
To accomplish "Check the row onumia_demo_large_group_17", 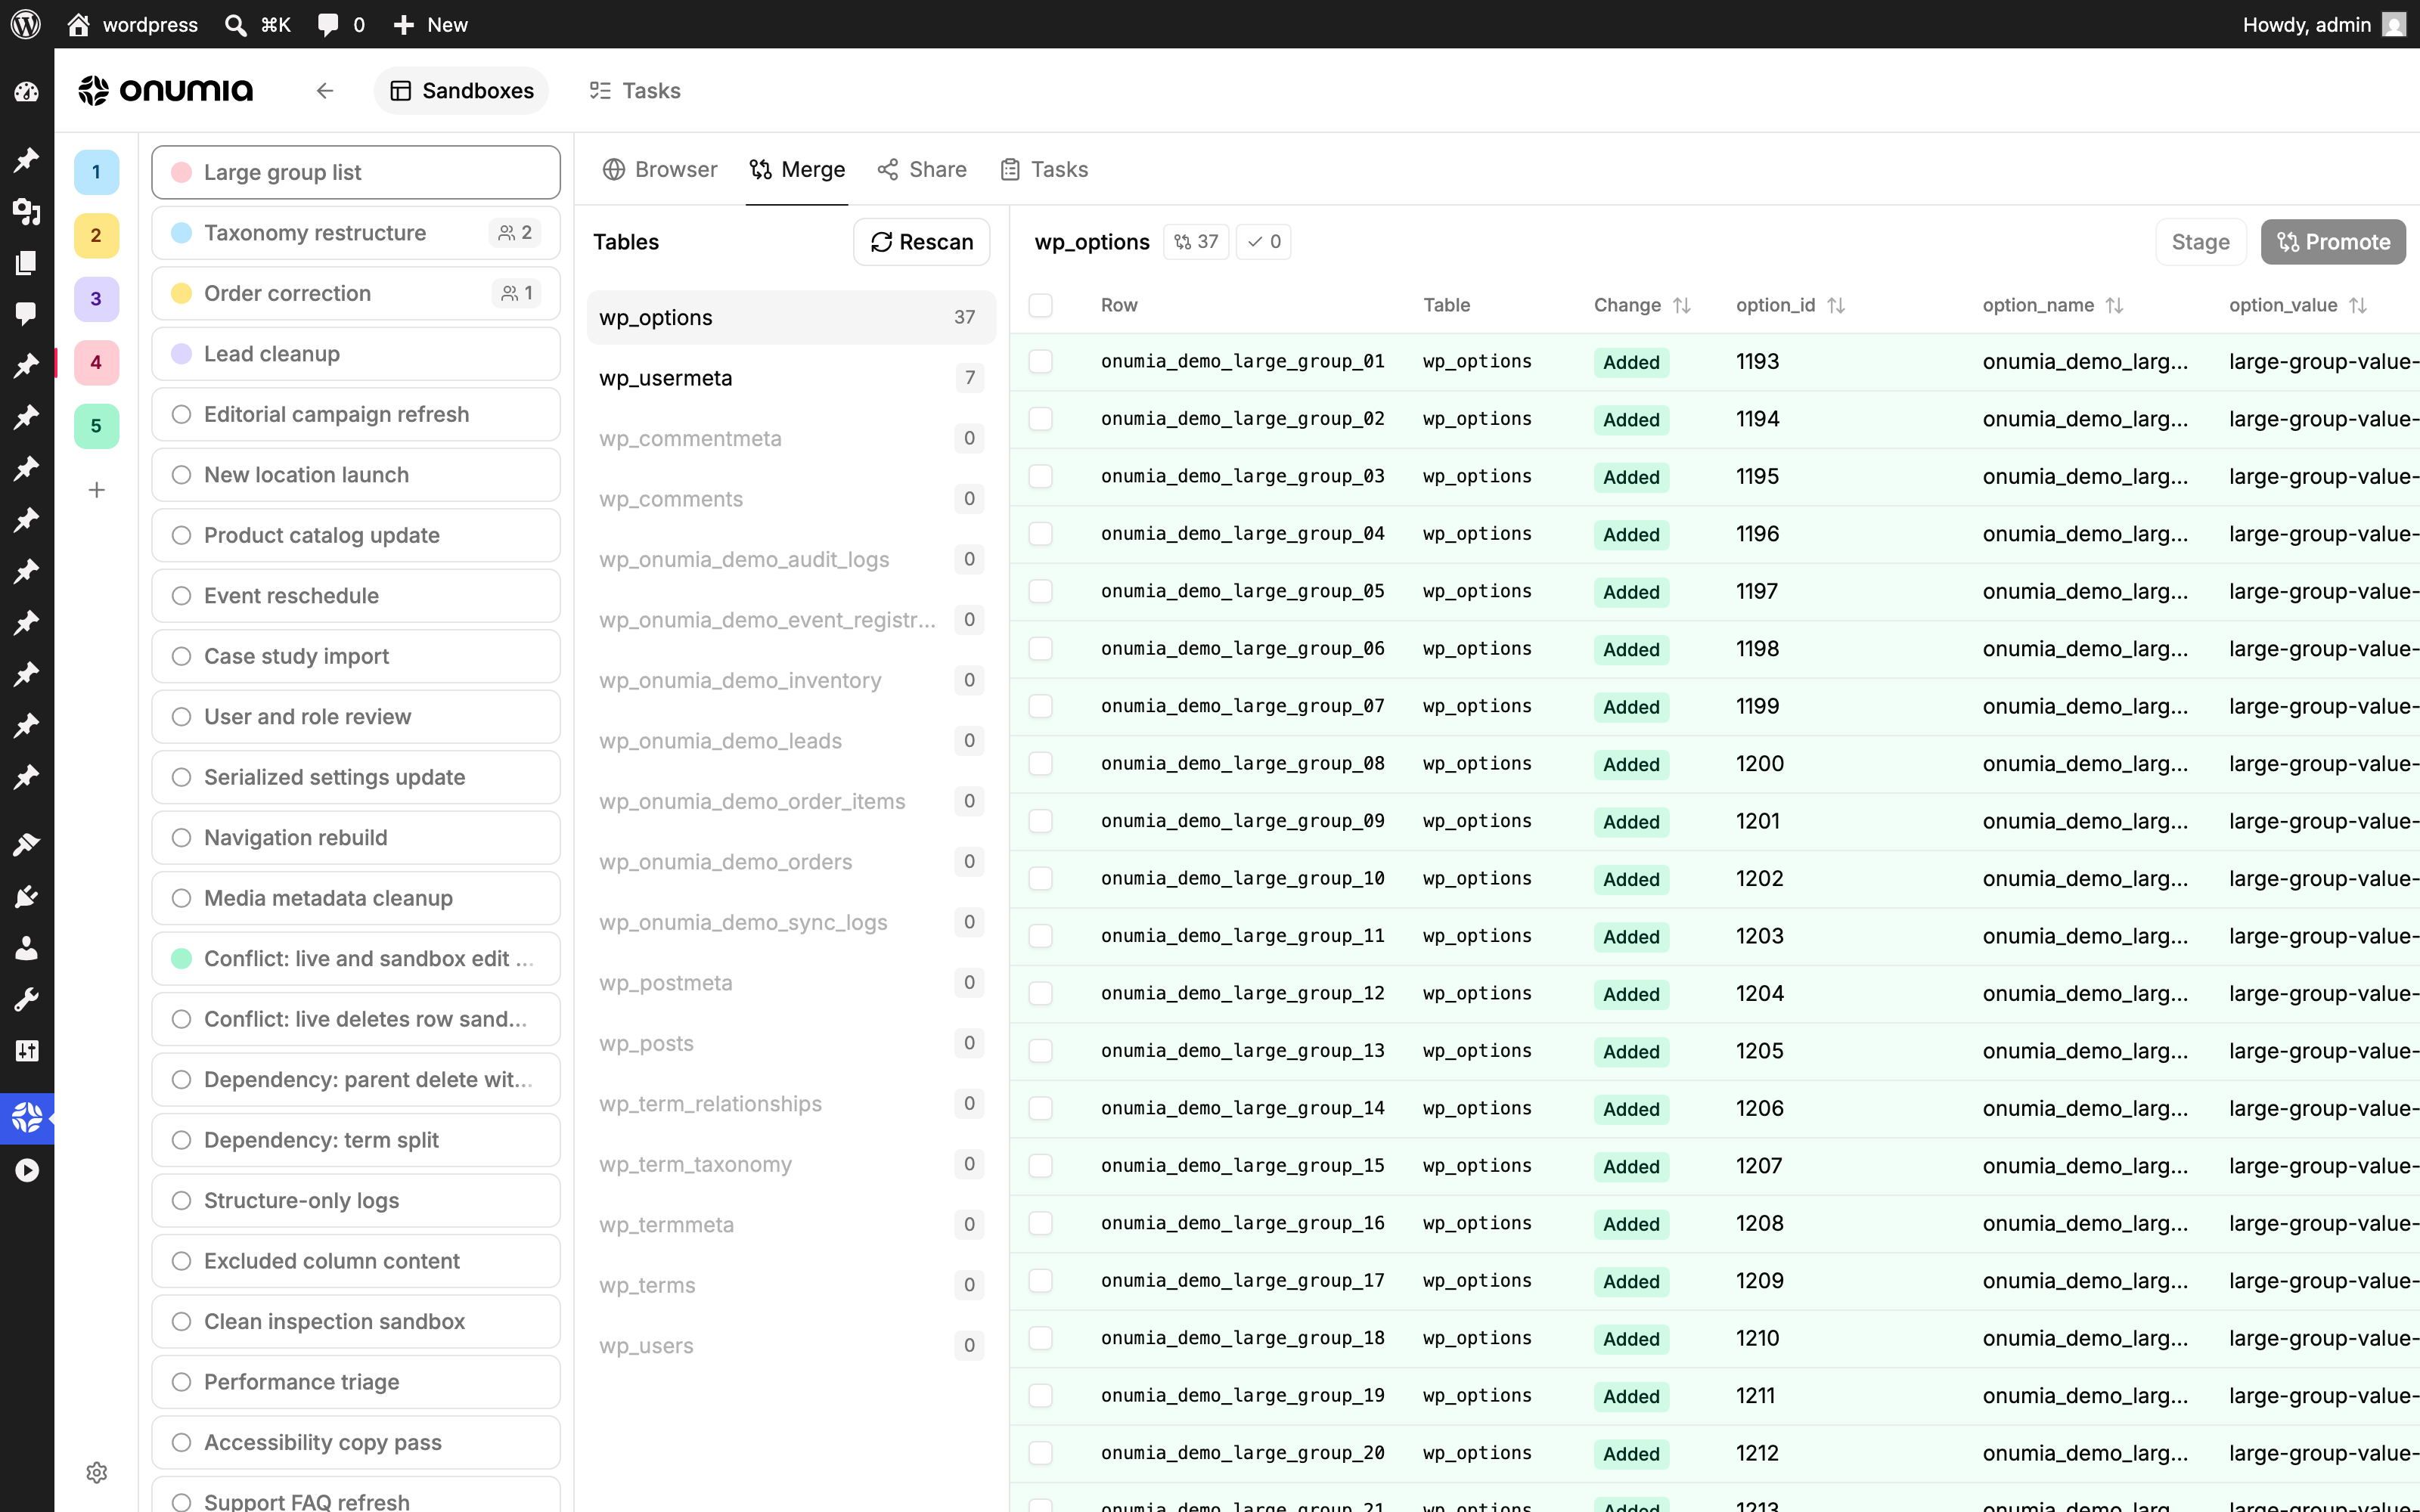I will [1040, 1281].
